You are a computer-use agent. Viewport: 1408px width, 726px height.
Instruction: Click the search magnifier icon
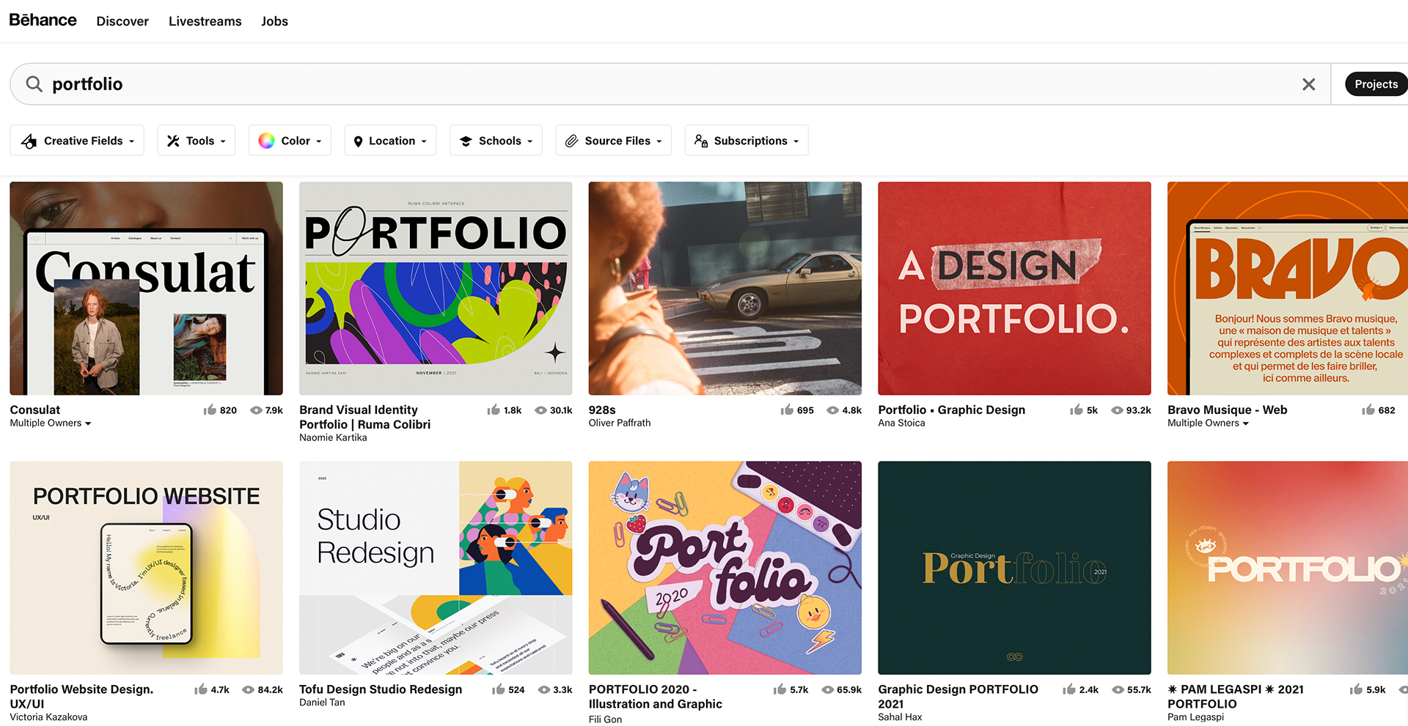point(34,84)
